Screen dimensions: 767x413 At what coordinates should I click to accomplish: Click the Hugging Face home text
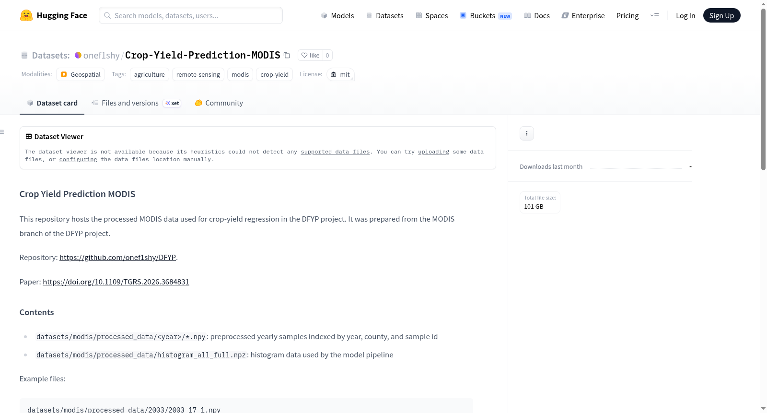[x=62, y=15]
